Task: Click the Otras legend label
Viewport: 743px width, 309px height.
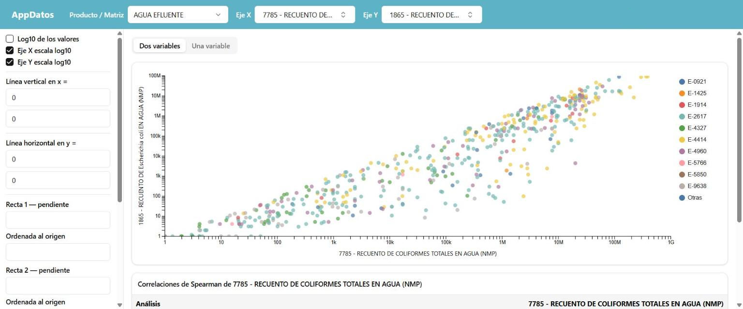Action: [x=695, y=198]
